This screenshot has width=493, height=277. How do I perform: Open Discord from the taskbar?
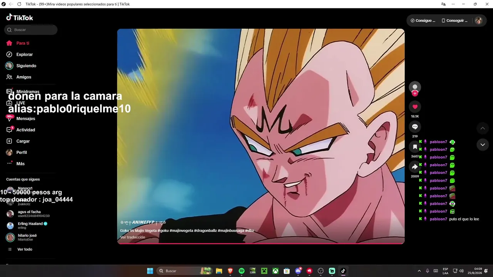[x=298, y=271]
